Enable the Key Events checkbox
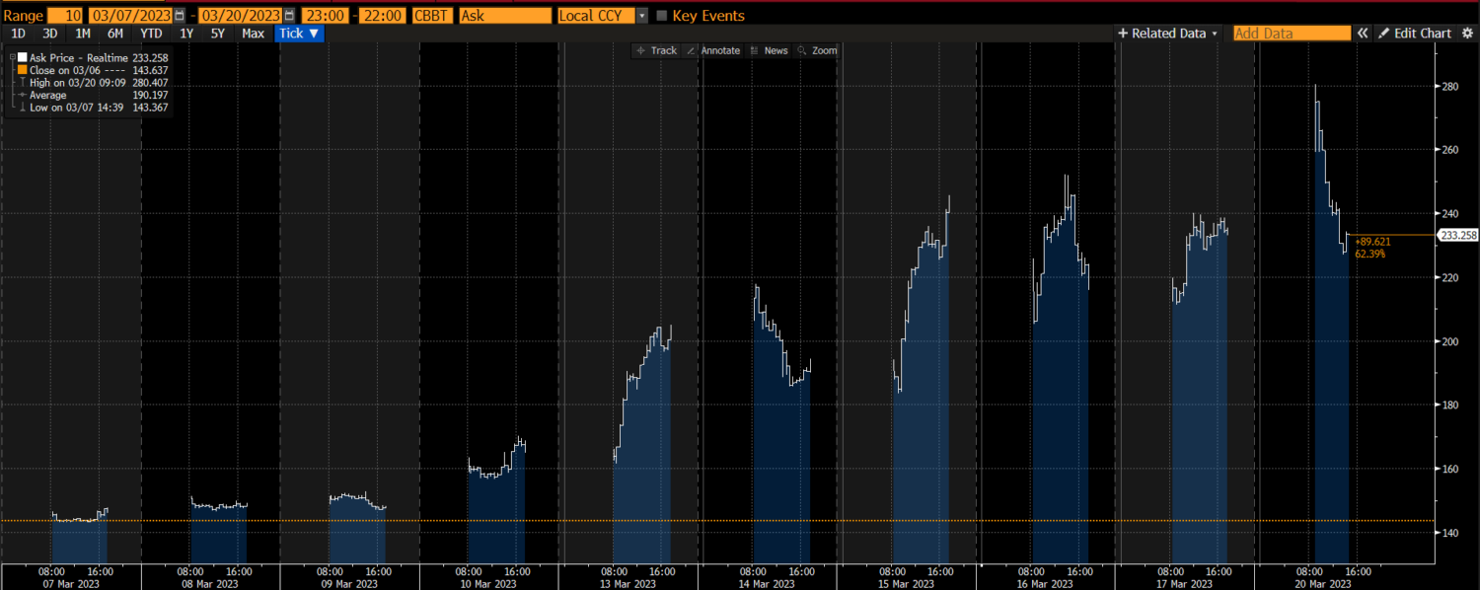Viewport: 1480px width, 590px height. click(x=662, y=16)
